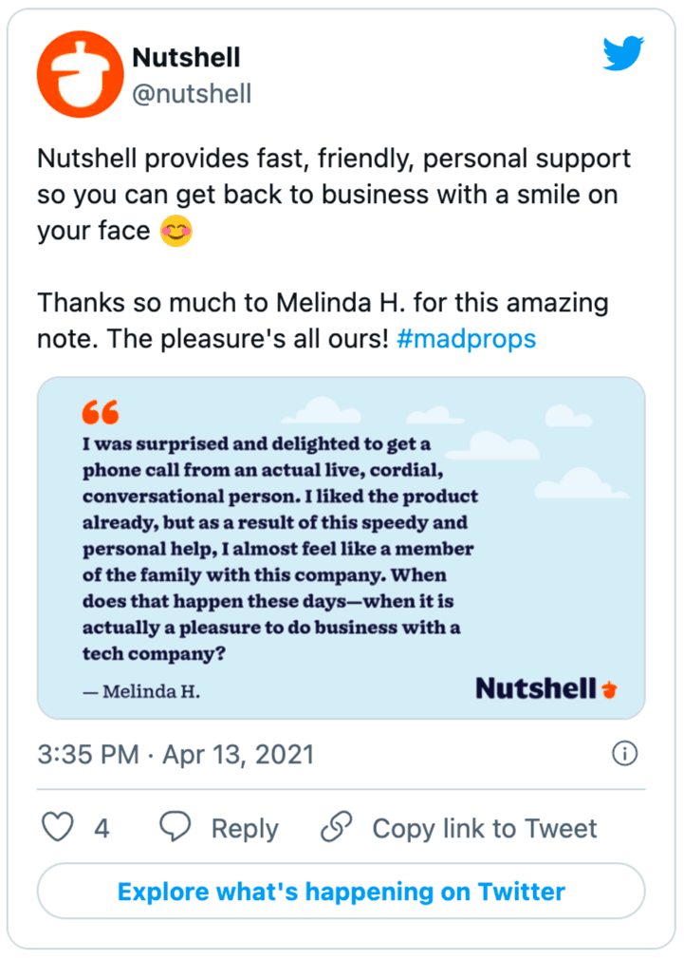The image size is (684, 958).
Task: Click the Nutshell display name
Action: (186, 57)
